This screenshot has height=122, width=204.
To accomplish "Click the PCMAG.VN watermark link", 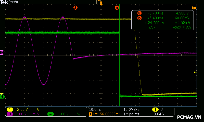I will [189, 117].
